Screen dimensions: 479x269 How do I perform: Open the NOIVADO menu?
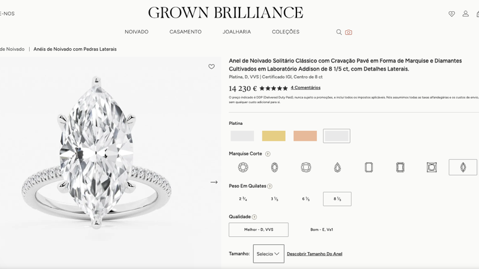coord(137,32)
